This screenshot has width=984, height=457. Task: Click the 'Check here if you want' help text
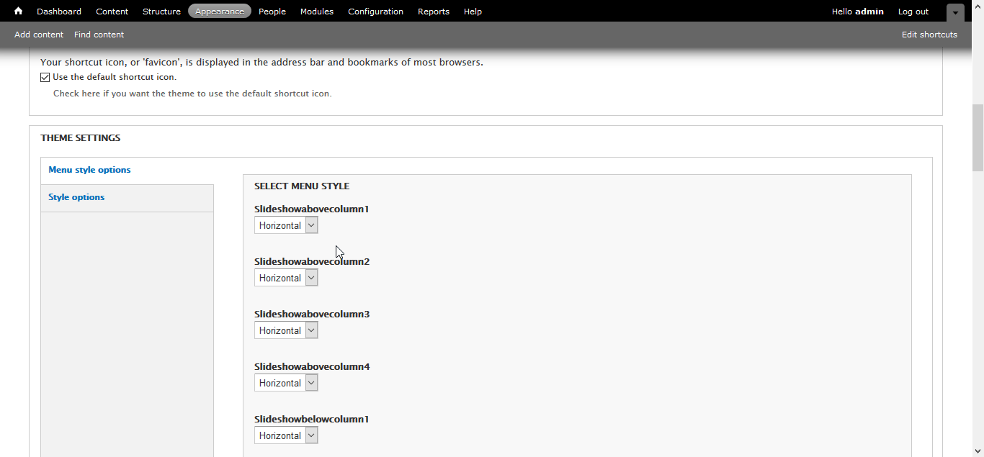(x=192, y=94)
